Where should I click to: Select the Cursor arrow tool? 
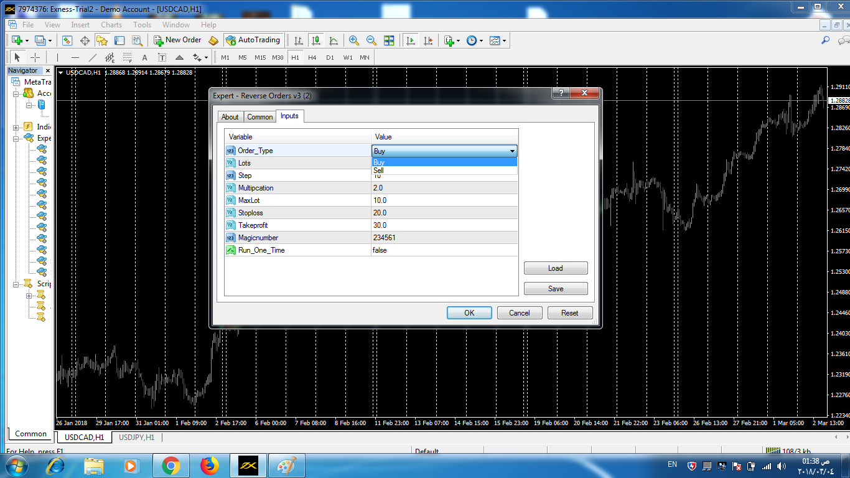click(x=17, y=57)
